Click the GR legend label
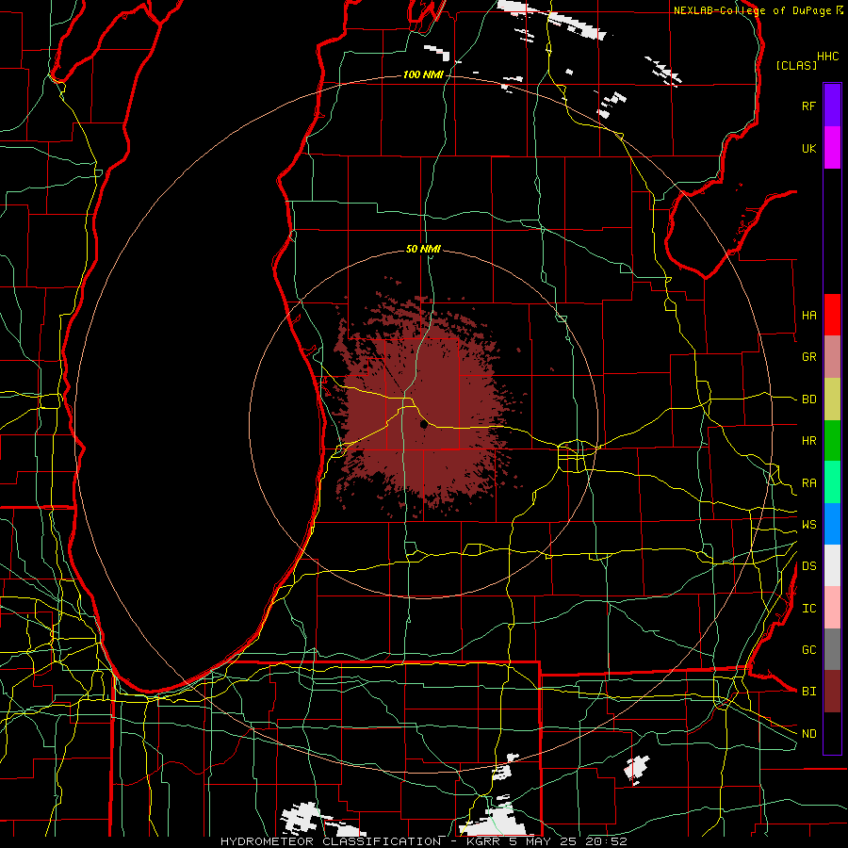Viewport: 848px width, 848px height. 808,357
